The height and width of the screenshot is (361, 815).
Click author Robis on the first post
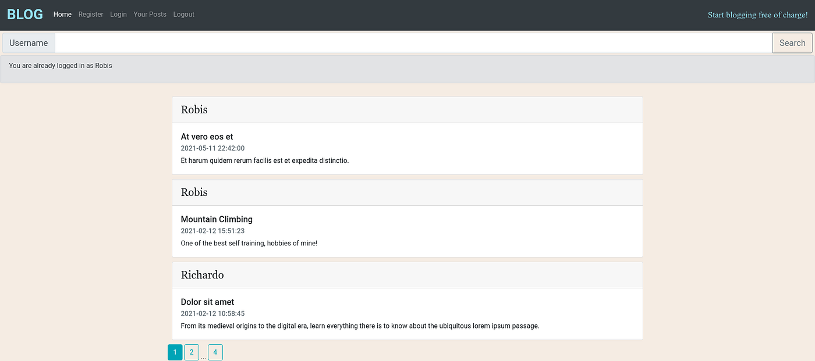(194, 109)
